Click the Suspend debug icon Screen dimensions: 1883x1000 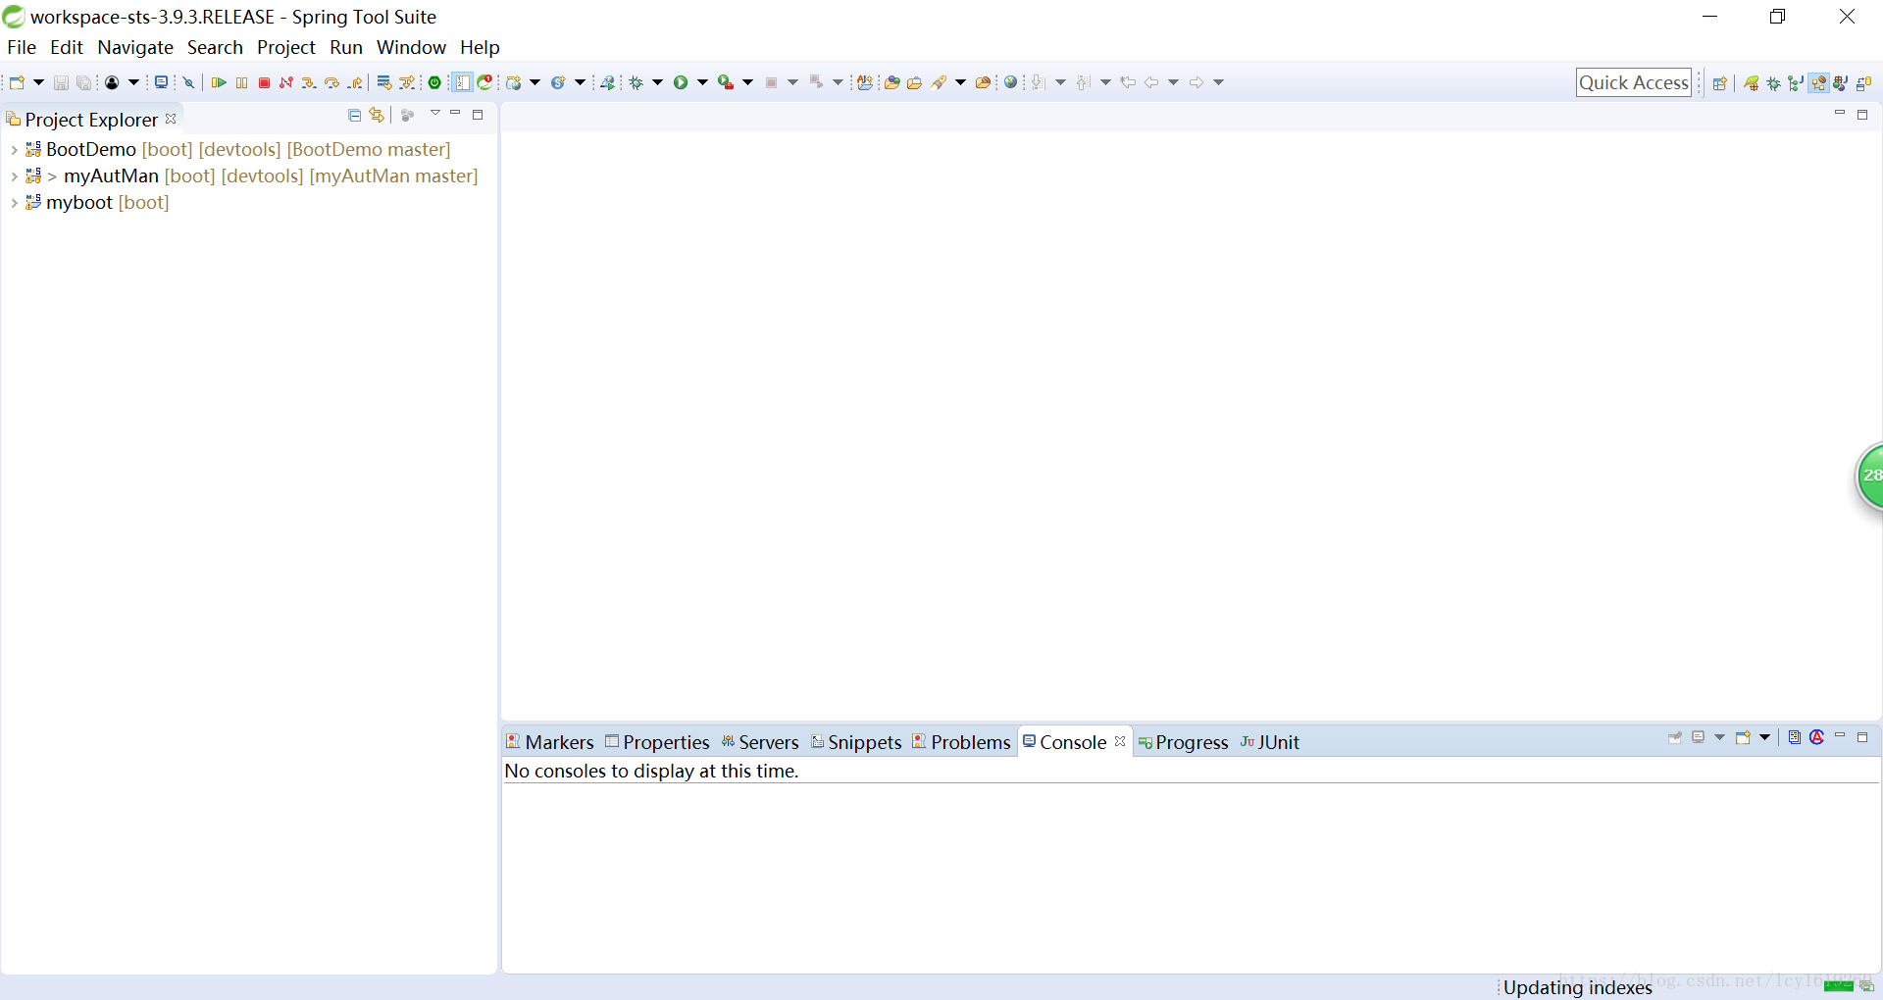coord(241,82)
